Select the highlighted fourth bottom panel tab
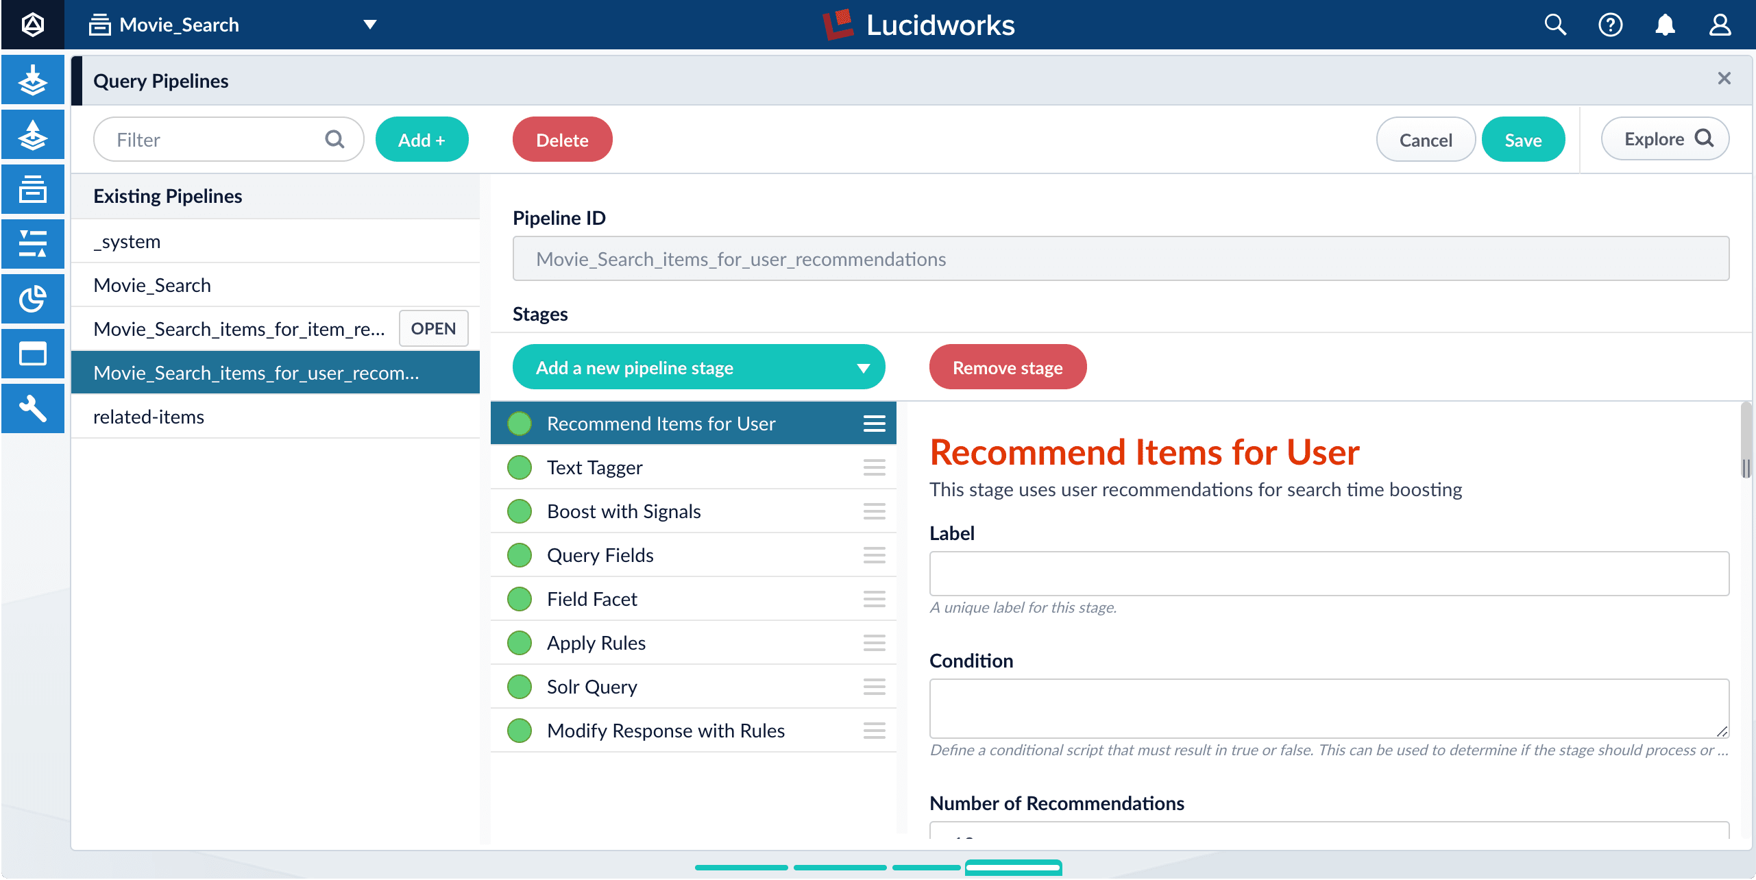The height and width of the screenshot is (880, 1756). click(1013, 868)
